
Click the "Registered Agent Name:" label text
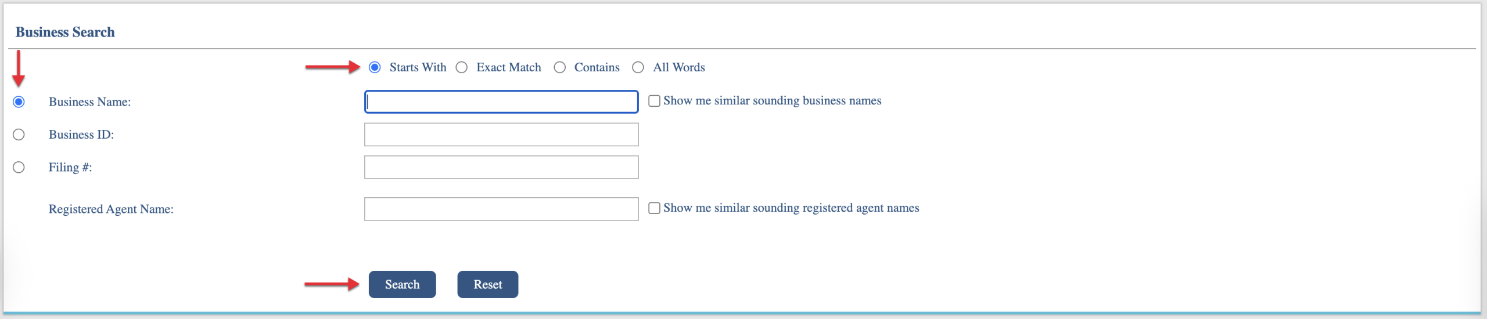[111, 209]
